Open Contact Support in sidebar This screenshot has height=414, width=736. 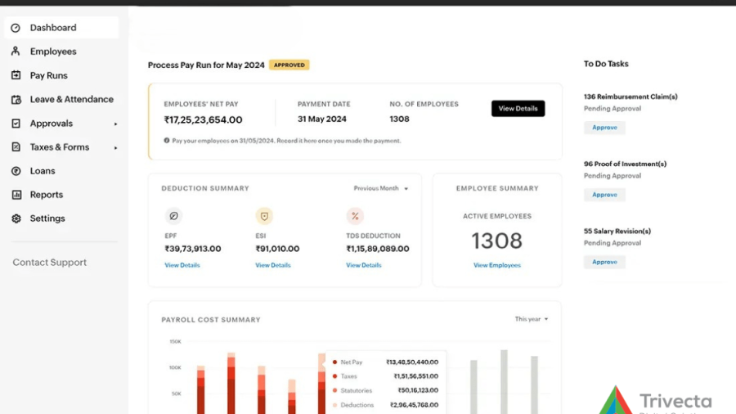click(49, 263)
